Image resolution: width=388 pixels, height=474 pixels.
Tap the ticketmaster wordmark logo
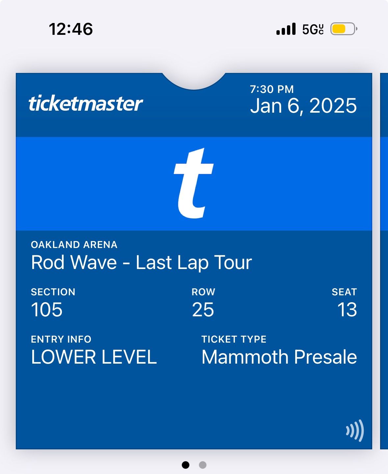tap(86, 104)
